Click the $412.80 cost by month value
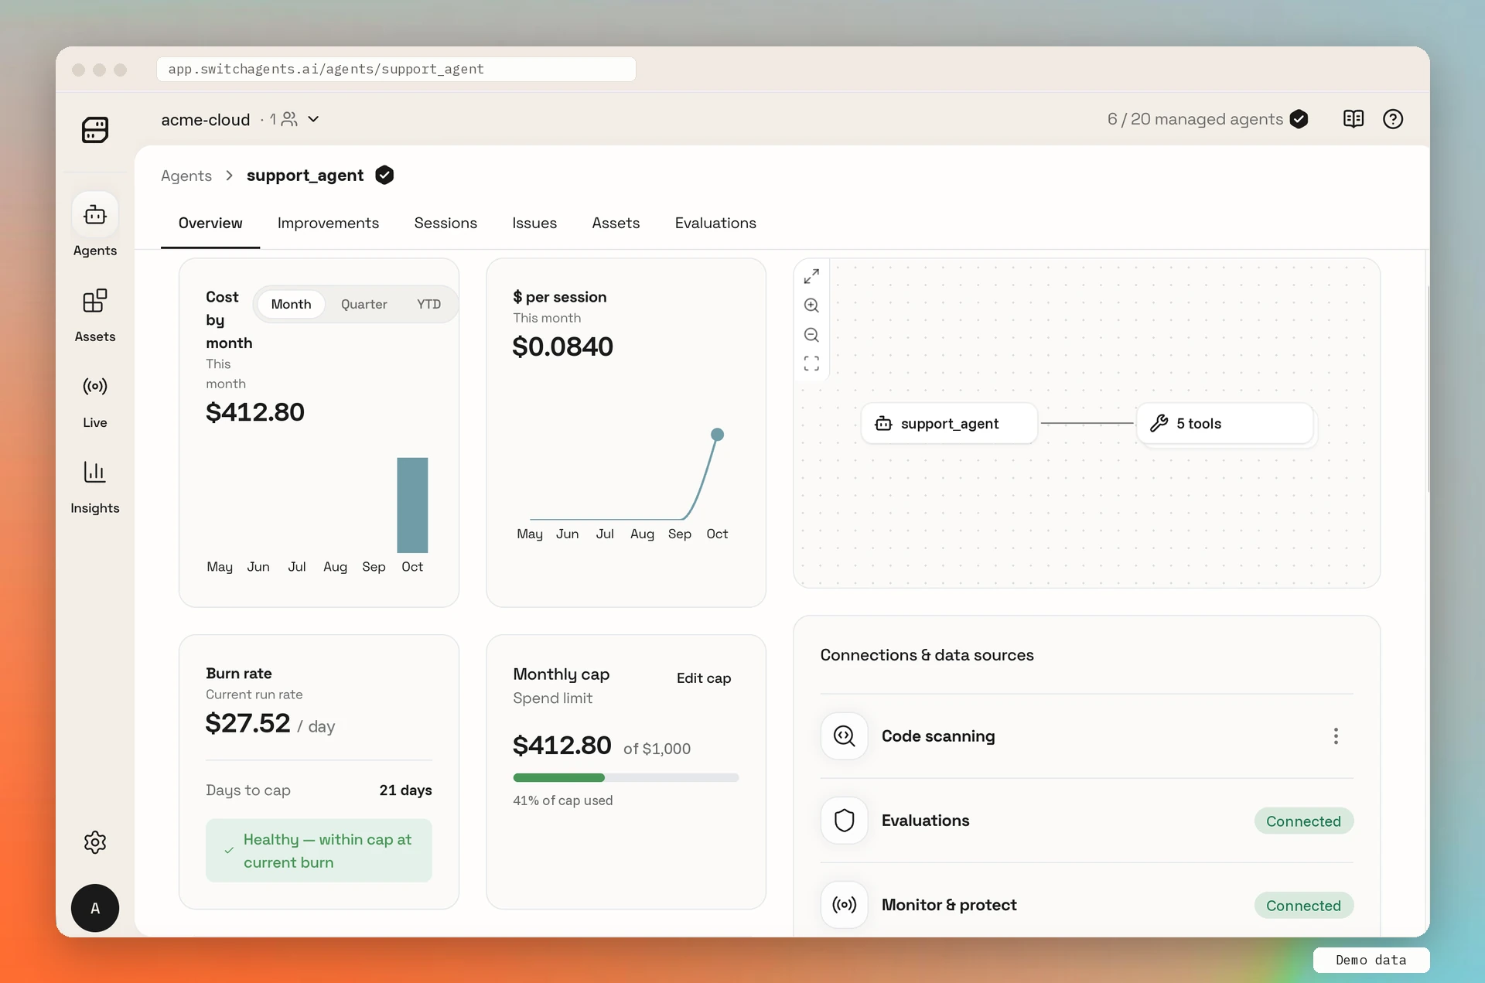1485x983 pixels. pyautogui.click(x=255, y=412)
